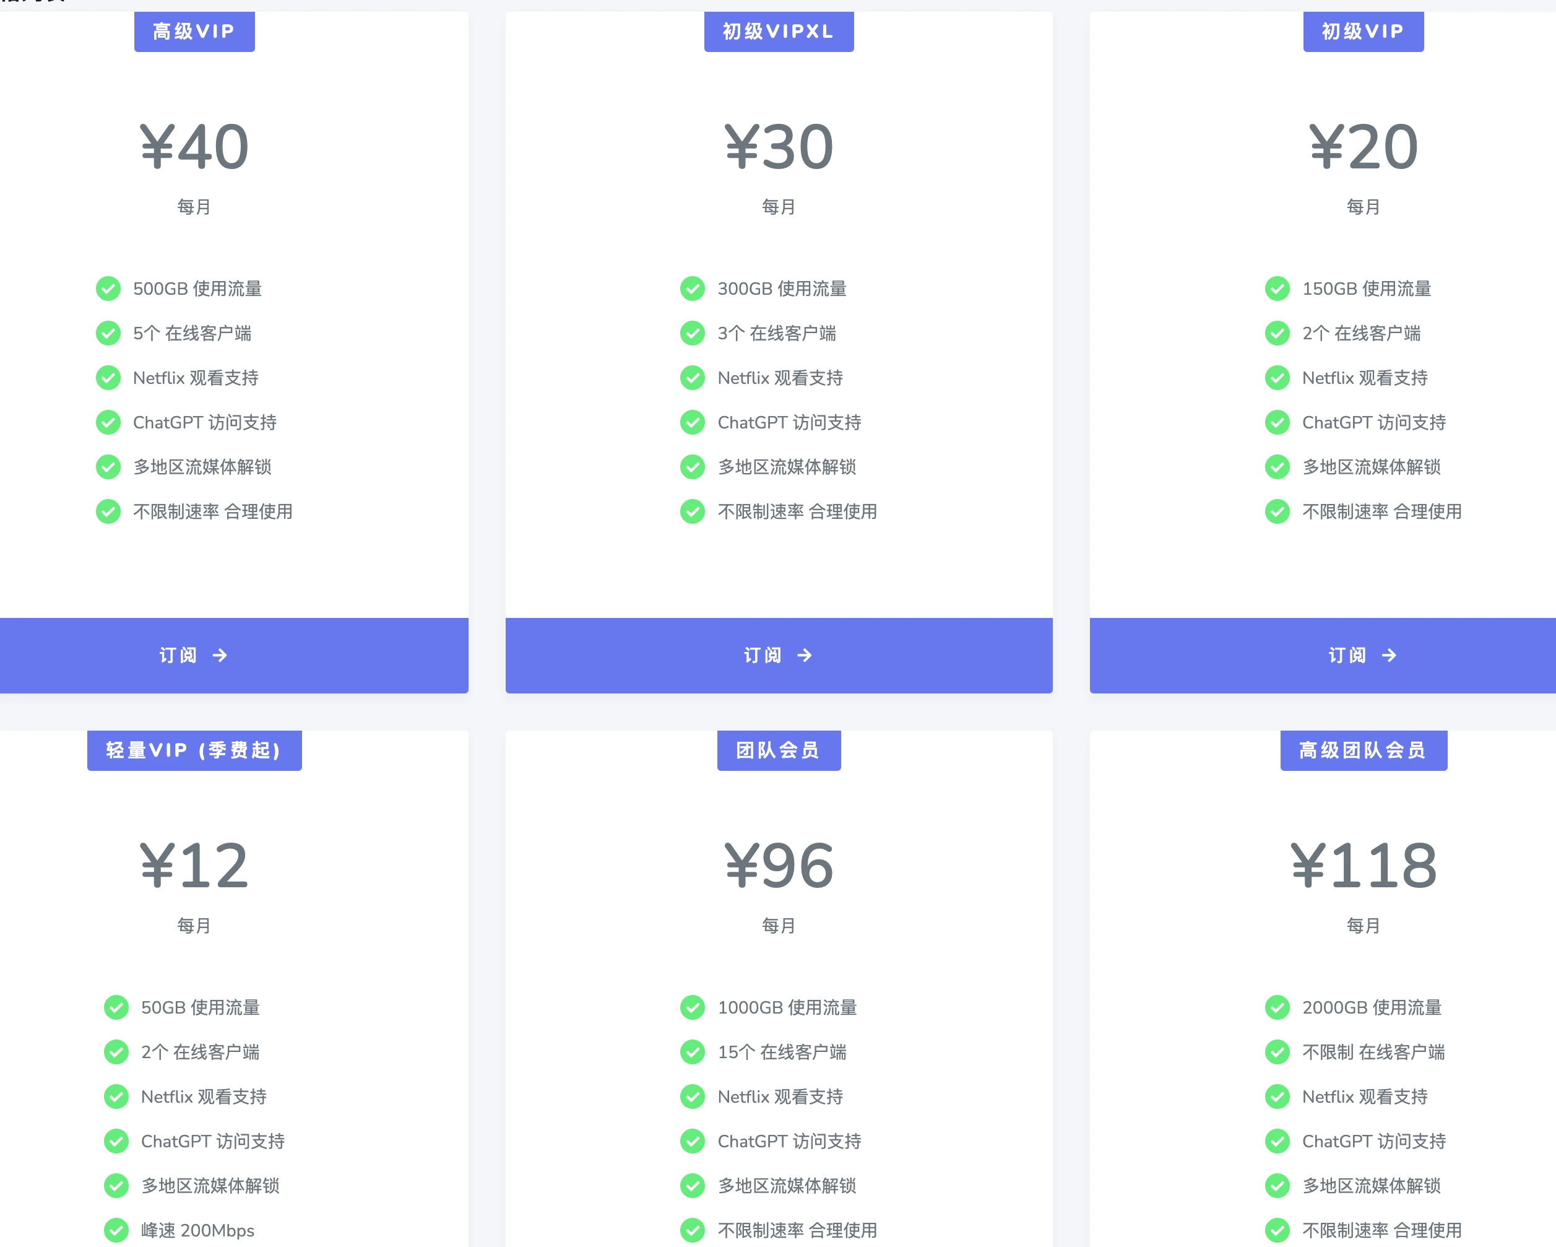Click the 订阅 button under the ¥20 plan

pos(1364,656)
